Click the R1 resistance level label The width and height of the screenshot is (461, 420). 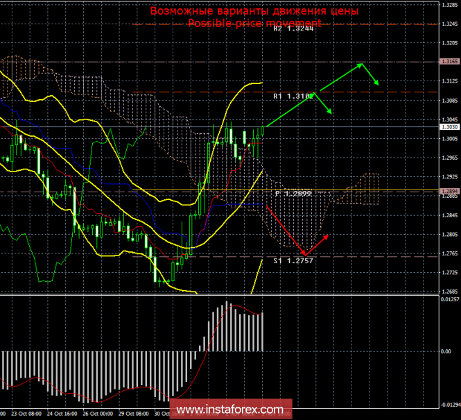coord(293,96)
